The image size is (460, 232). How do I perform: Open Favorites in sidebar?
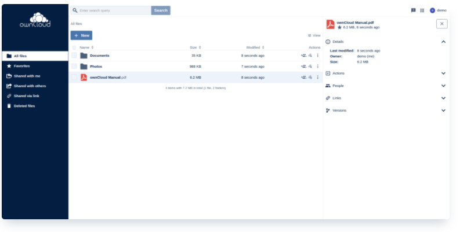point(35,66)
